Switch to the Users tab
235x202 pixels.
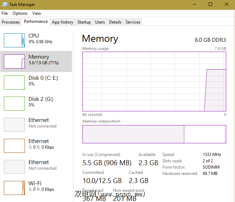coord(100,22)
